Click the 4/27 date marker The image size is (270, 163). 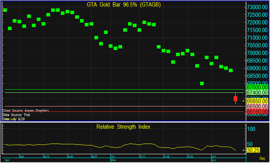95,157
